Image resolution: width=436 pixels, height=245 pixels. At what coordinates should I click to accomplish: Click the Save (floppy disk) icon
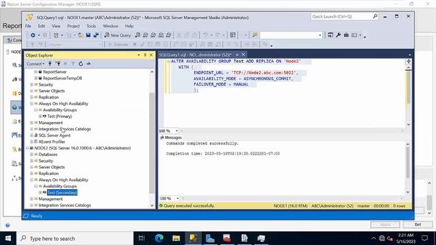click(x=88, y=35)
